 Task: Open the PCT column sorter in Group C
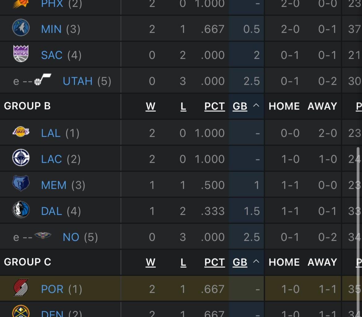pos(214,262)
